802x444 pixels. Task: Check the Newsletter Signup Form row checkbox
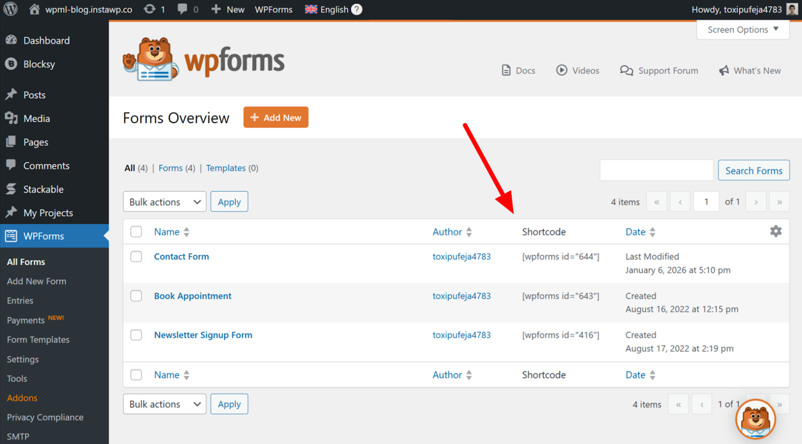[136, 335]
